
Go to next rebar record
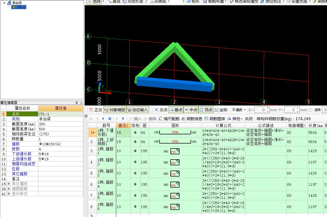103,119
